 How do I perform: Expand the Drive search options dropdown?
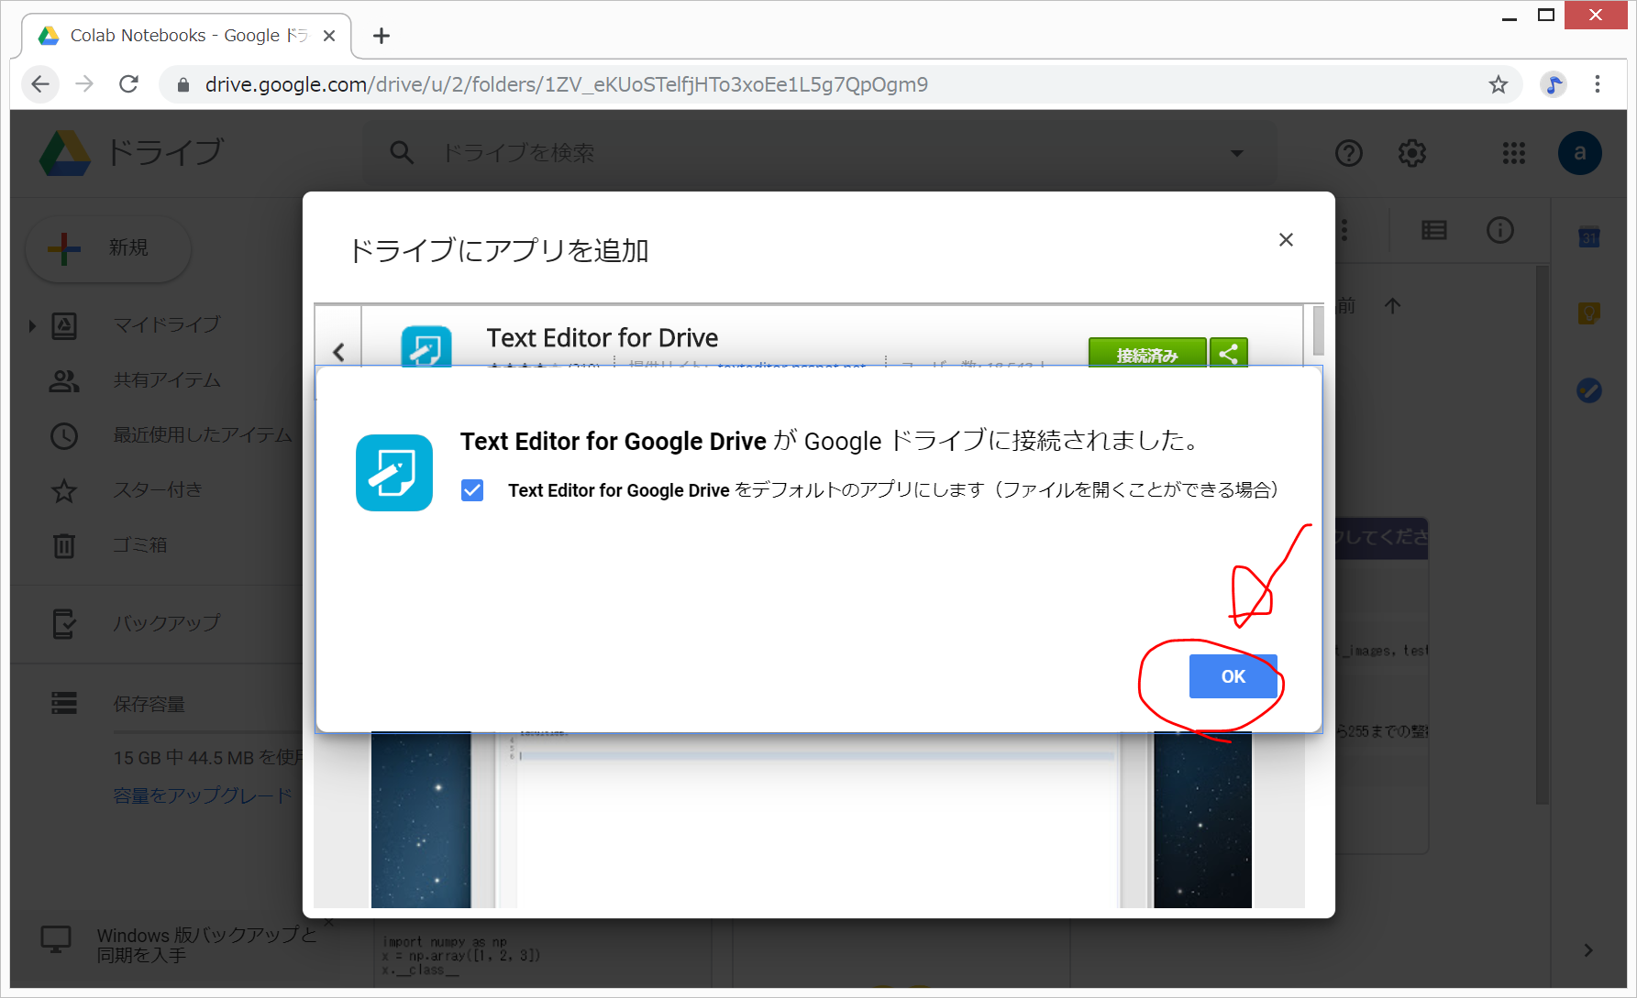tap(1237, 153)
